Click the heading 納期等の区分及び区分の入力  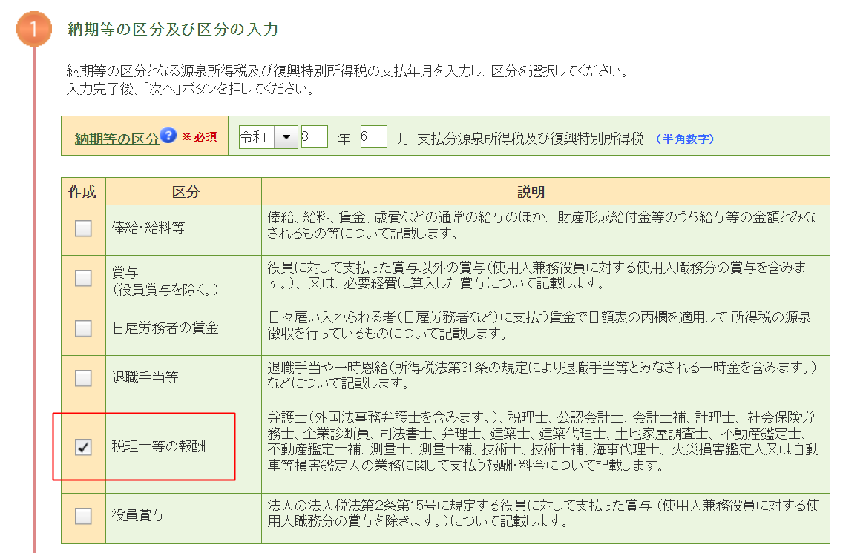[x=173, y=29]
